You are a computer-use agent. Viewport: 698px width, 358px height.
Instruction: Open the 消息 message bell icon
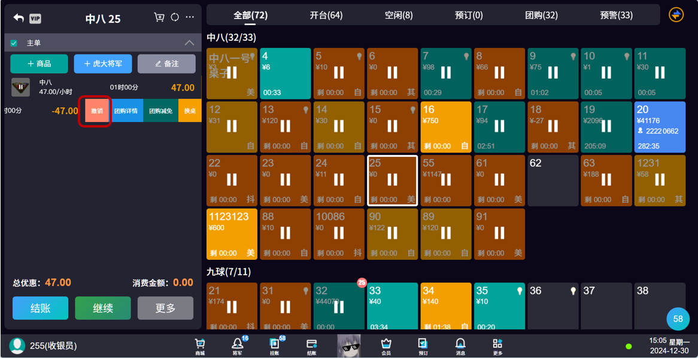460,345
